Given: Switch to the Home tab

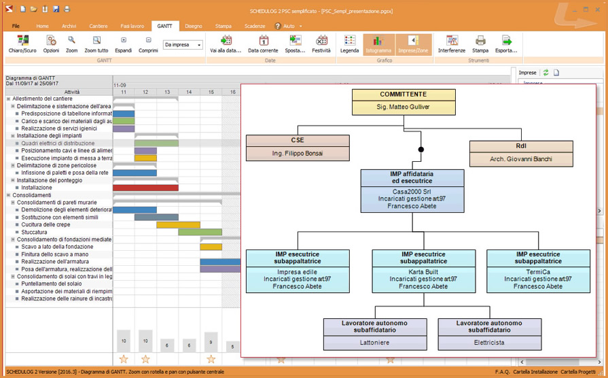Looking at the screenshot, I should click(42, 26).
